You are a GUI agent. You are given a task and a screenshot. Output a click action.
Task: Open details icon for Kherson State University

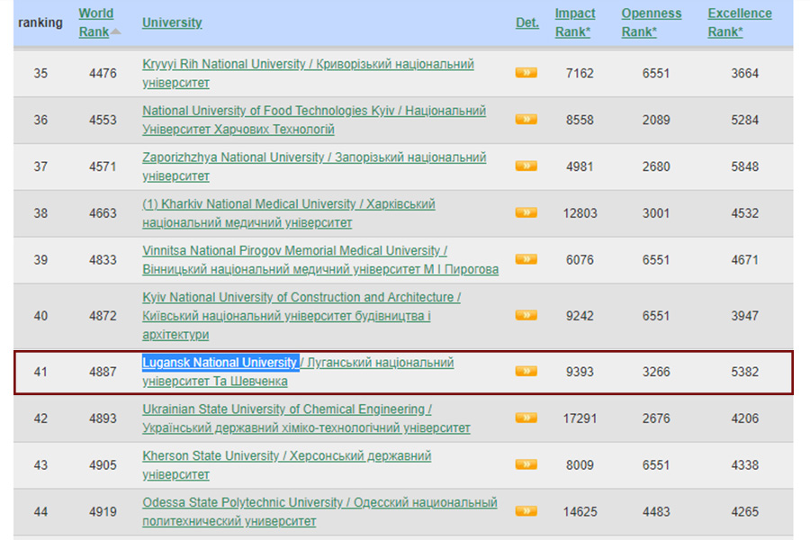(x=526, y=464)
